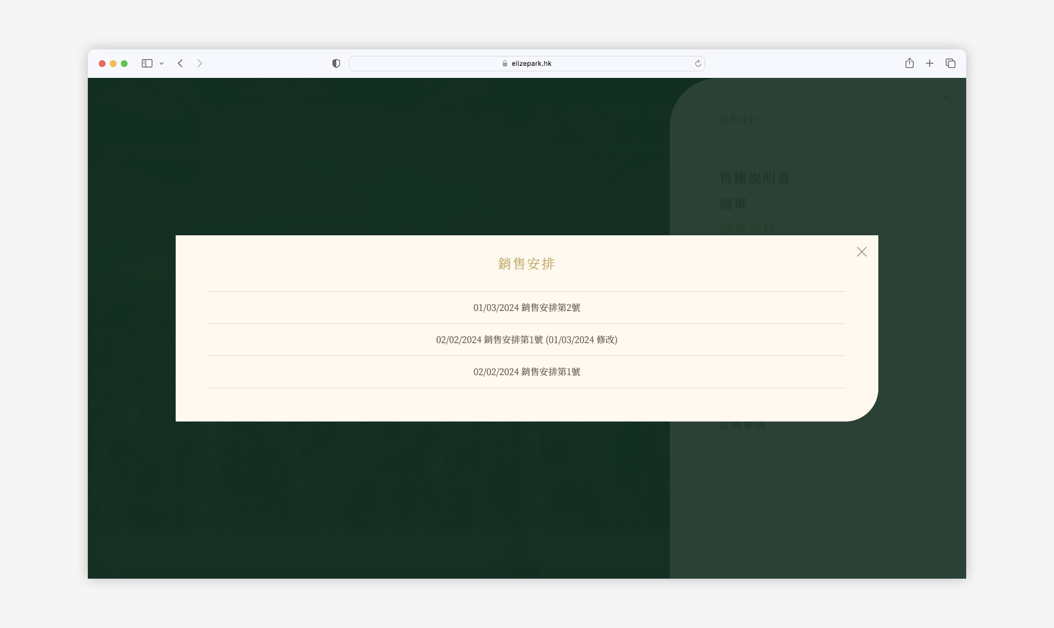The width and height of the screenshot is (1054, 628).
Task: Click the privacy shield icon
Action: 336,64
